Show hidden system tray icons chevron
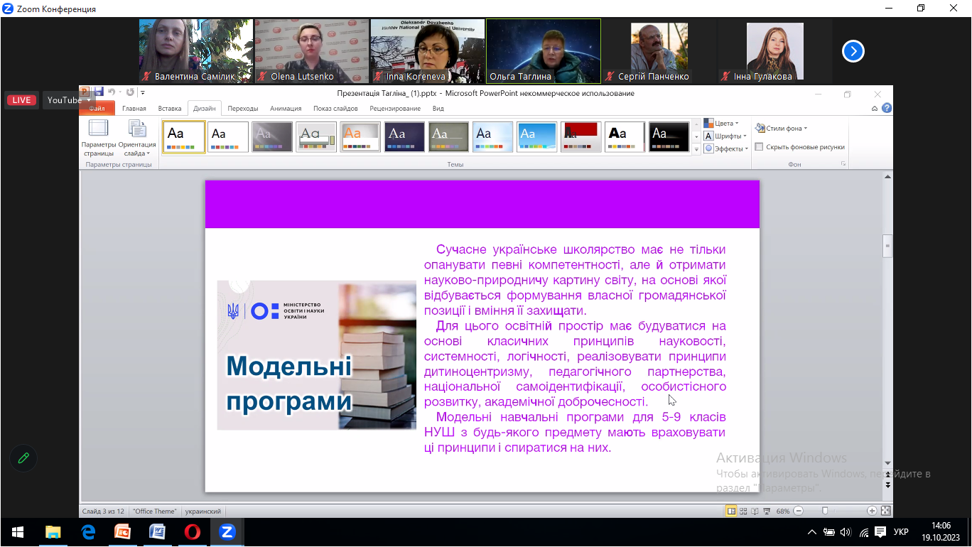 pyautogui.click(x=812, y=532)
